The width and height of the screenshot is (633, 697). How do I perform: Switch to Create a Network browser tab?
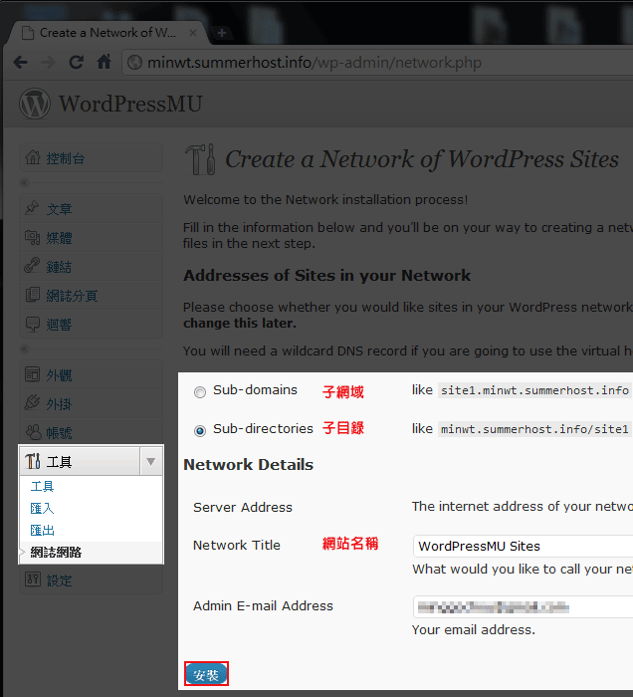(105, 33)
